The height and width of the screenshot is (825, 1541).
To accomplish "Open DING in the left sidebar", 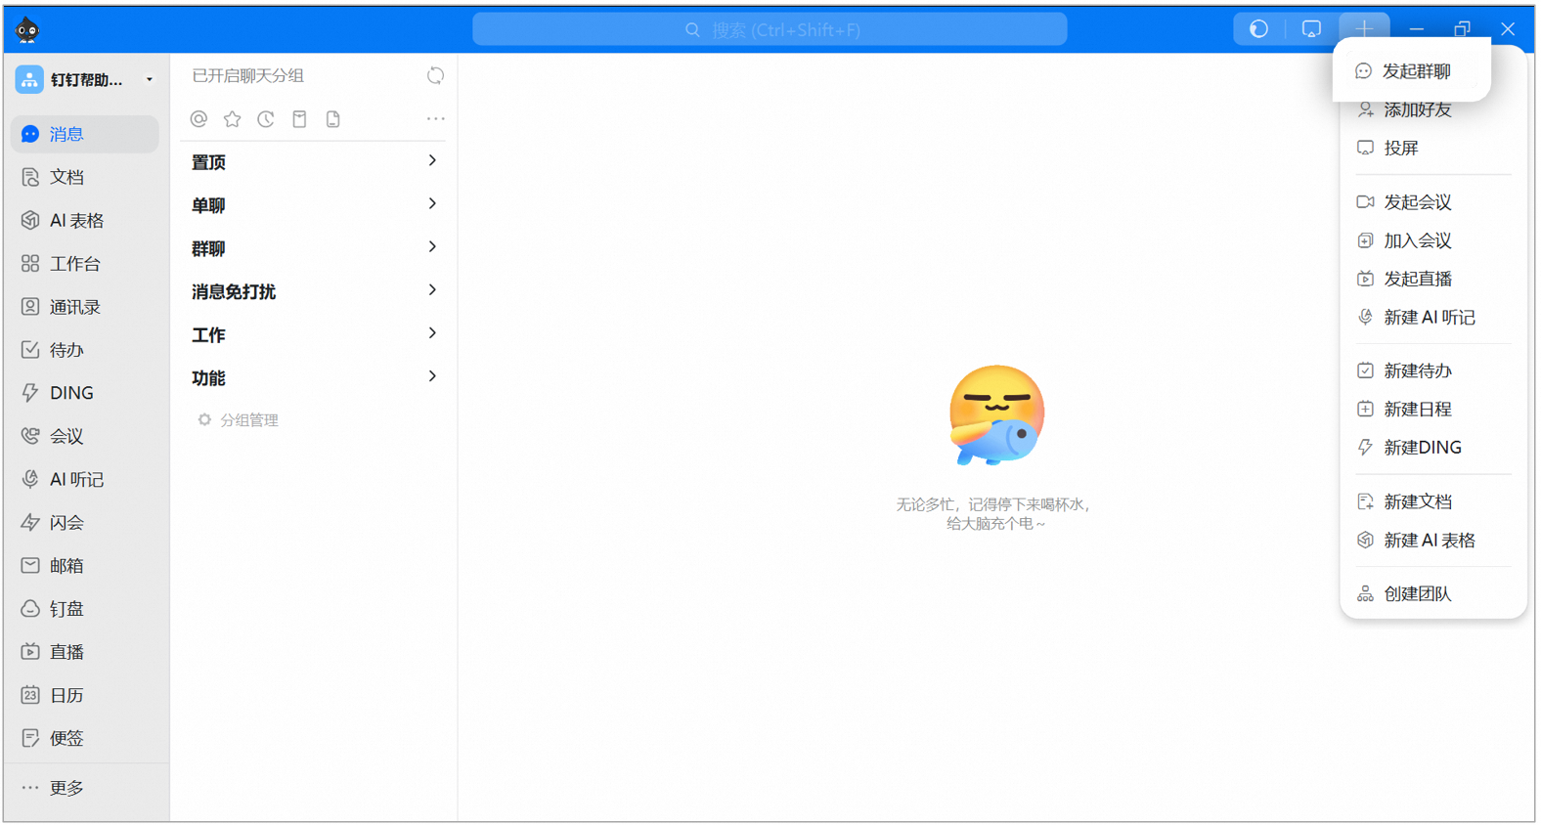I will point(71,393).
